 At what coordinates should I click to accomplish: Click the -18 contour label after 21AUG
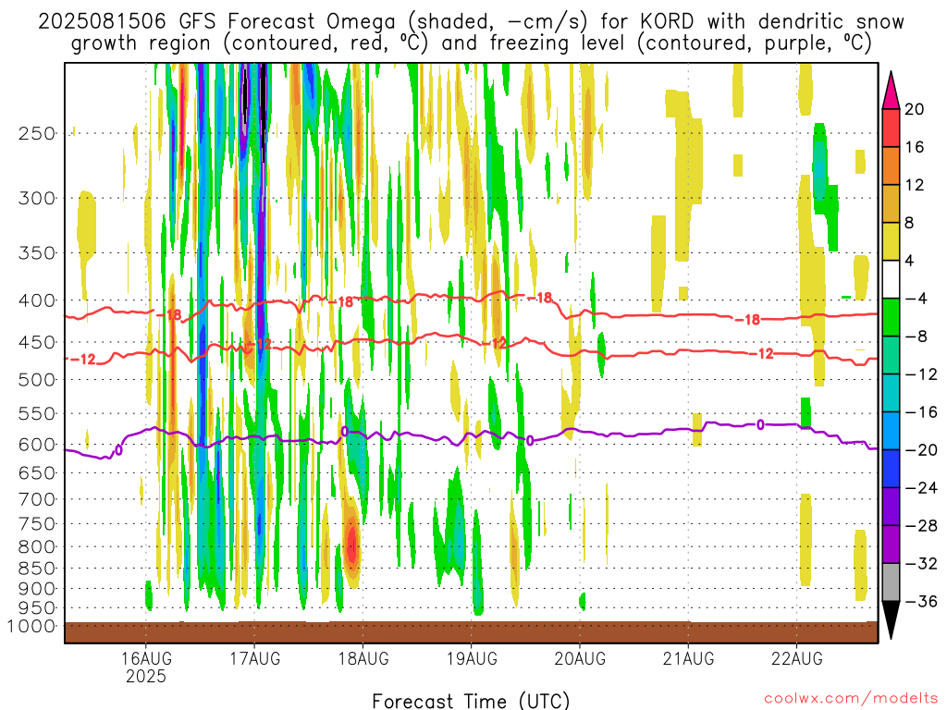click(x=747, y=320)
